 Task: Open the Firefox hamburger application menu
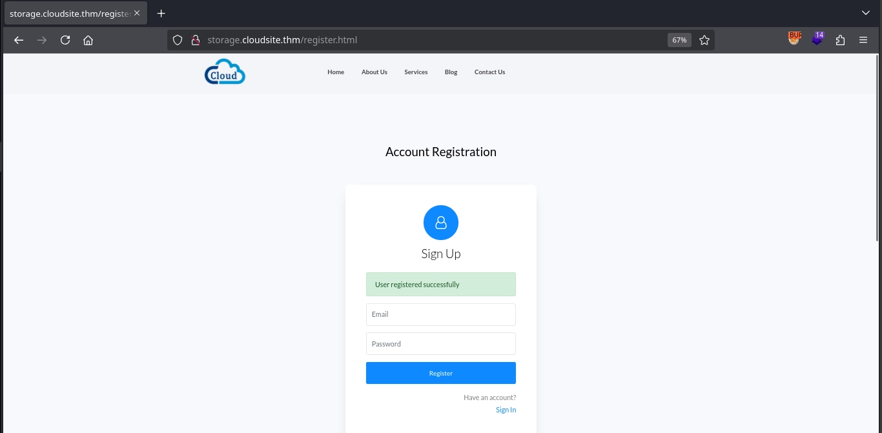click(x=863, y=40)
